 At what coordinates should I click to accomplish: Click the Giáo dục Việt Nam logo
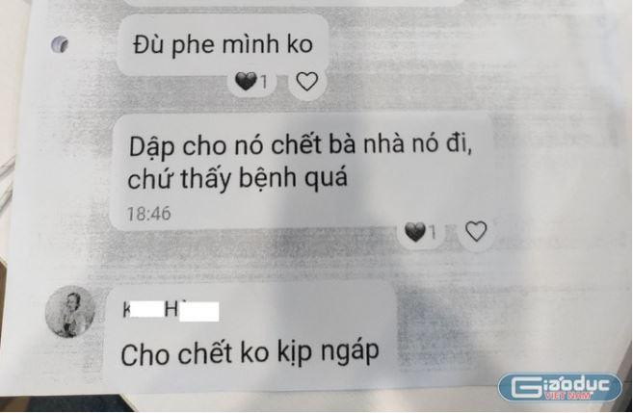pyautogui.click(x=560, y=388)
